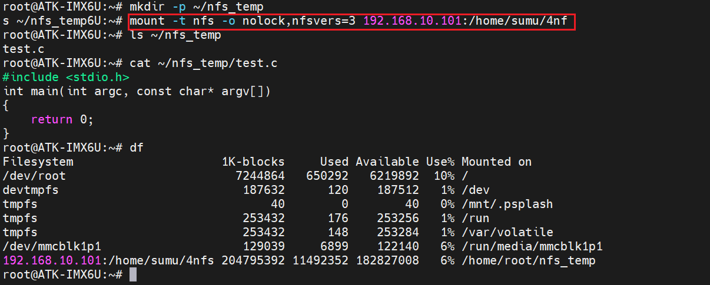
Task: Click the 1K-blocks column header
Action: (x=253, y=162)
